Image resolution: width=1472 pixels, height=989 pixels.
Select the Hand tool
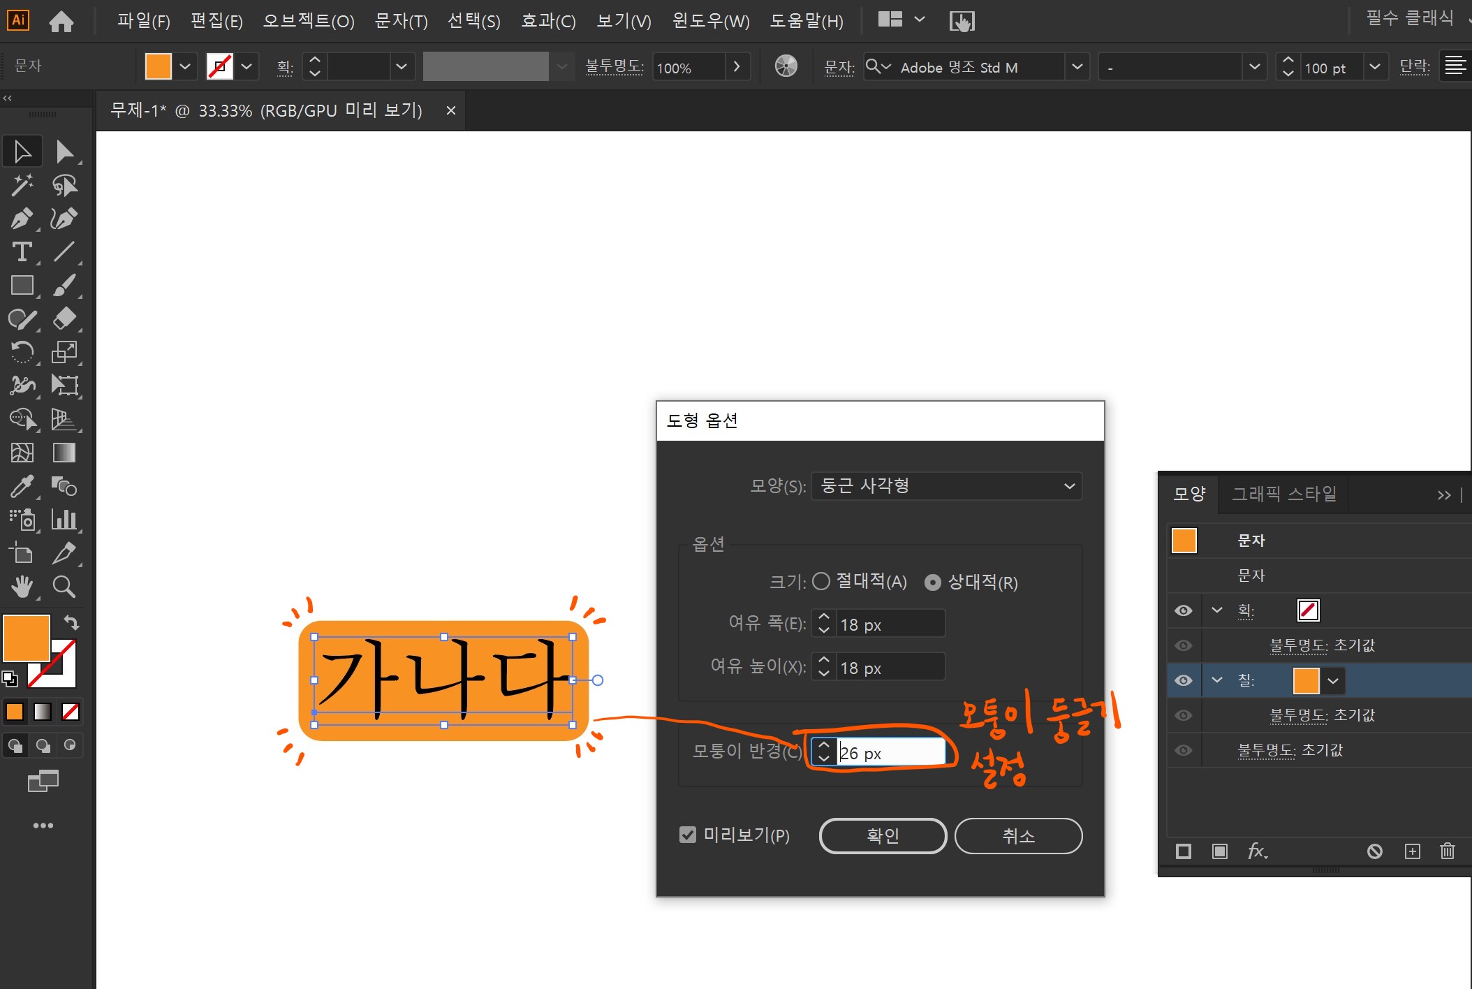(23, 587)
